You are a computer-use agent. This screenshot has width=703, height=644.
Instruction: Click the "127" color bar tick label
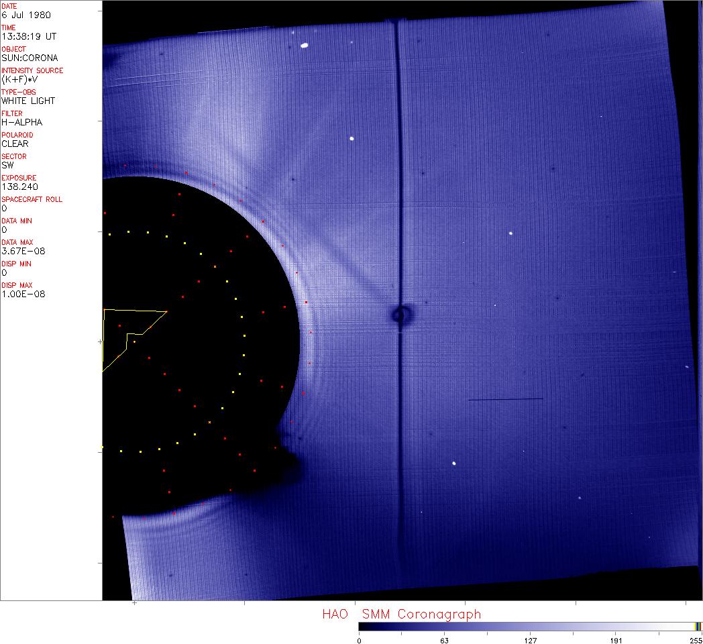531,640
